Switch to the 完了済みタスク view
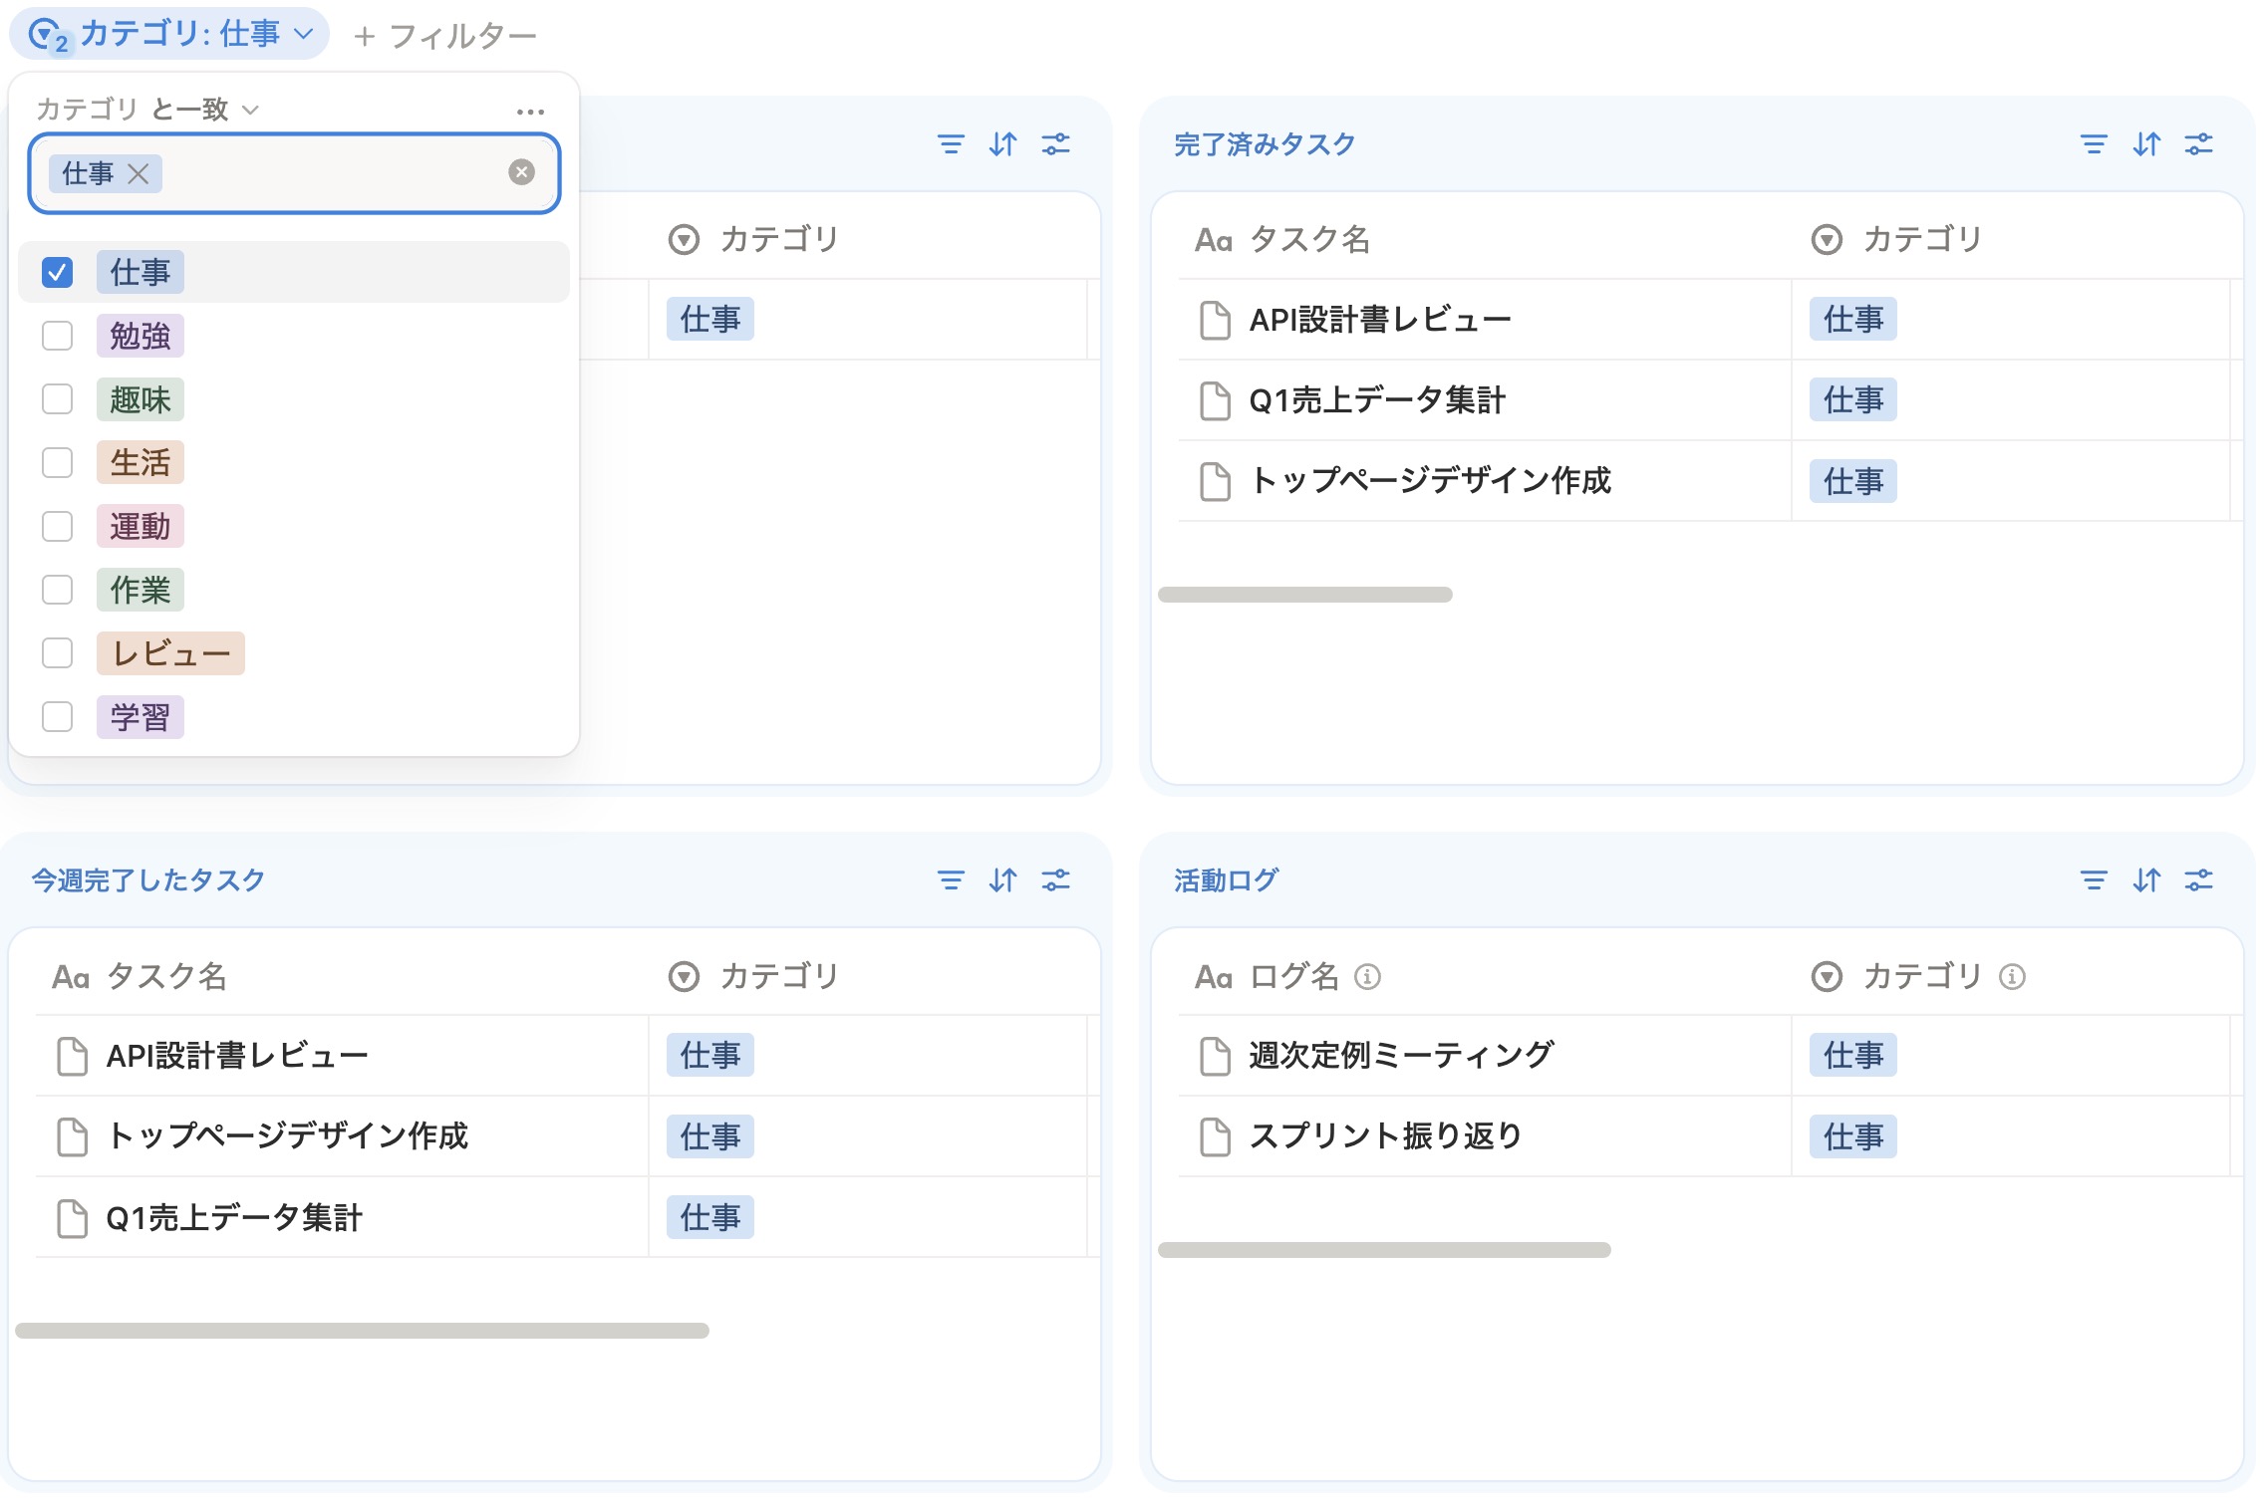The image size is (2264, 1502). pos(1266,143)
